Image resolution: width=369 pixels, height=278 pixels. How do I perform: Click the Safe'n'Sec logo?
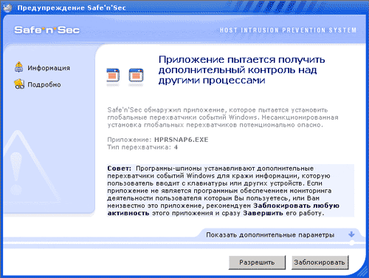47,30
